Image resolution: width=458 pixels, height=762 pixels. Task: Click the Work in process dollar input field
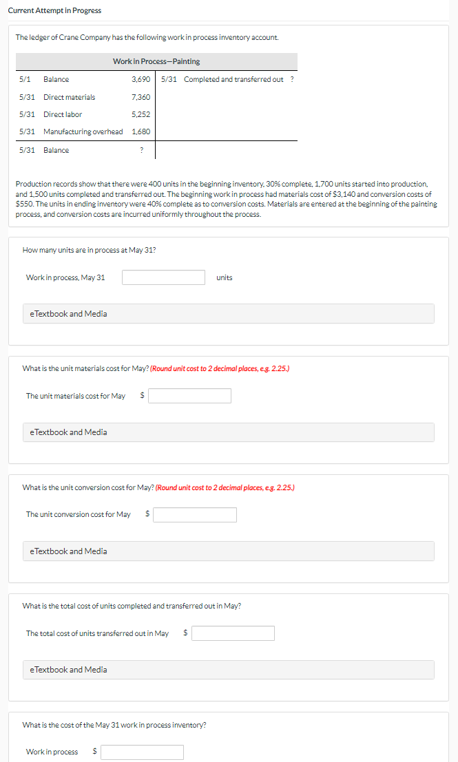click(142, 752)
